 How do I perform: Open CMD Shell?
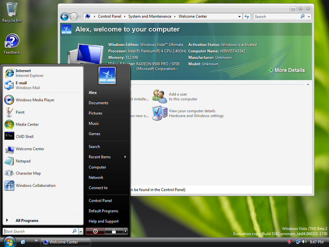(x=43, y=136)
